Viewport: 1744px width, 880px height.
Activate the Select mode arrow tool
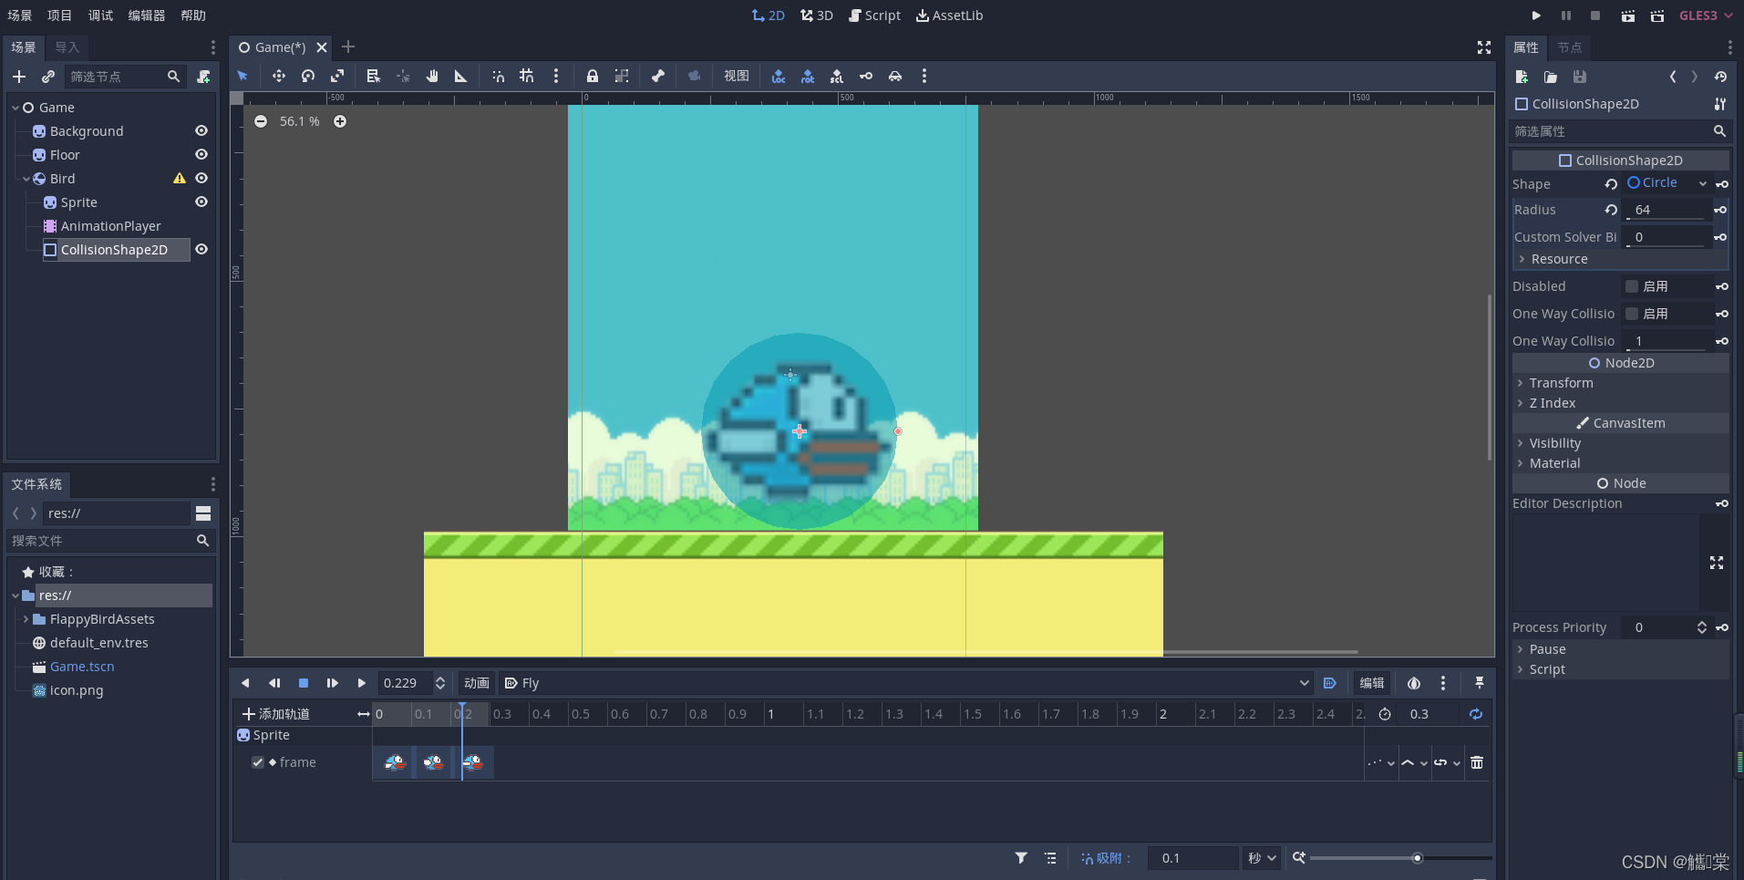243,77
